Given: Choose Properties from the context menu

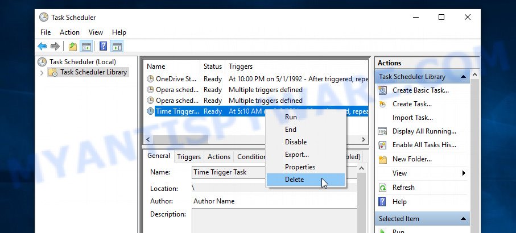Looking at the screenshot, I should (306, 167).
